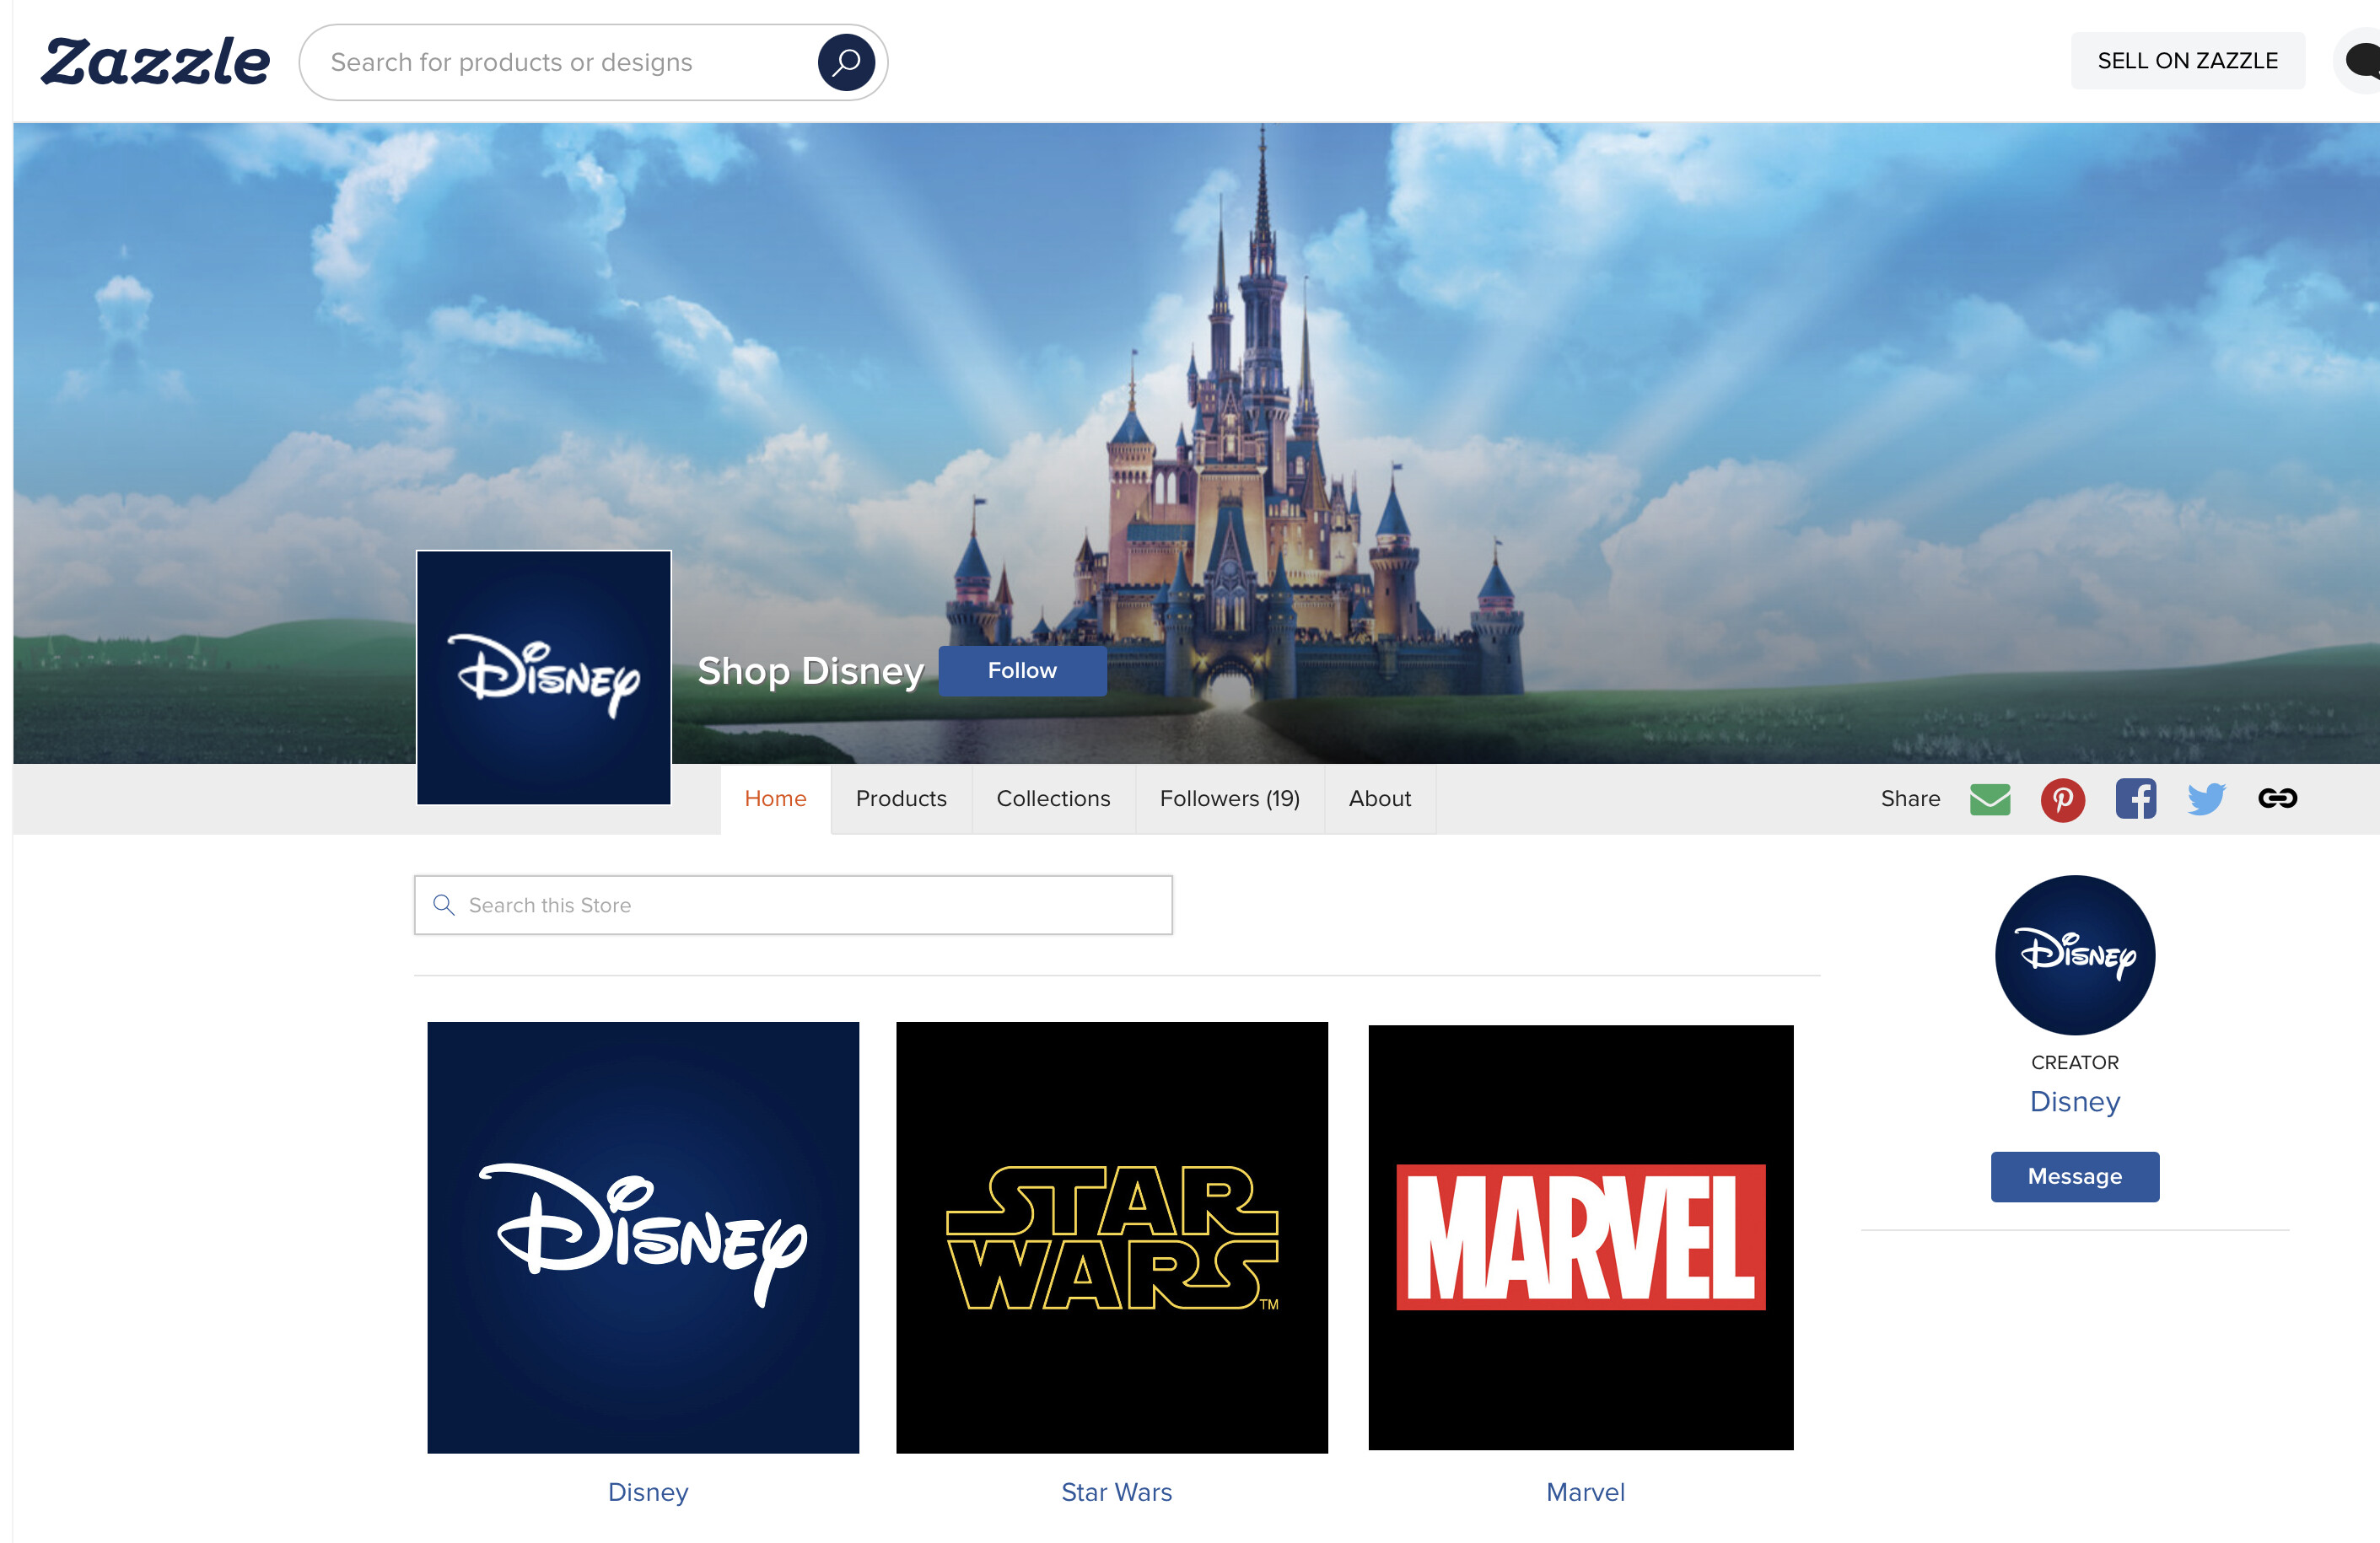
Task: Select the Marvel logo thumbnail
Action: 1581,1237
